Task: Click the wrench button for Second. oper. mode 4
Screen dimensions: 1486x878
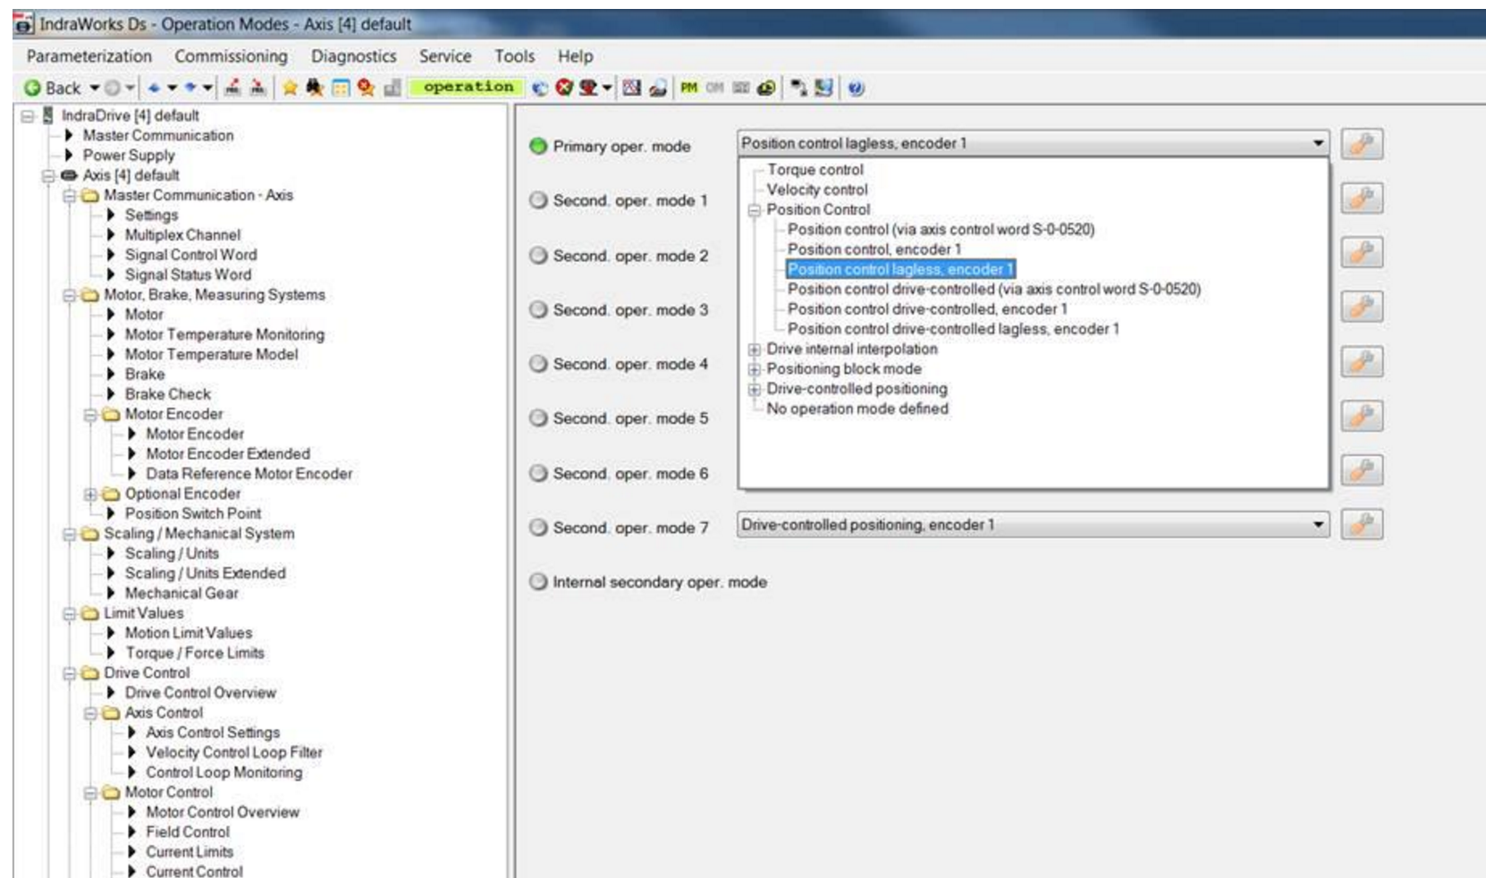Action: pos(1362,361)
